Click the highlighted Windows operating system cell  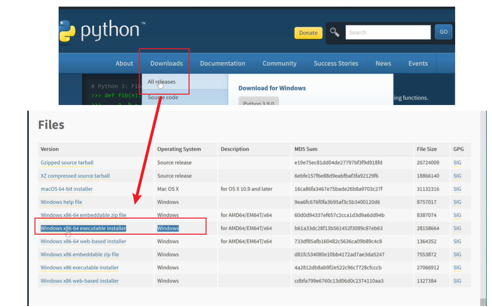tap(168, 228)
